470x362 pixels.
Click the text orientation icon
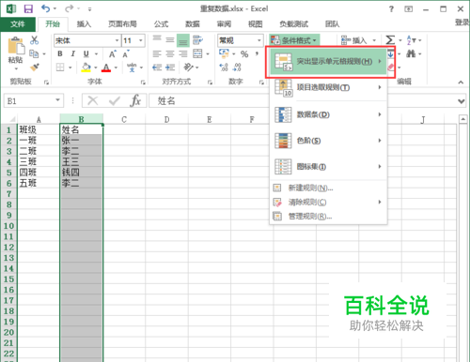click(x=189, y=68)
